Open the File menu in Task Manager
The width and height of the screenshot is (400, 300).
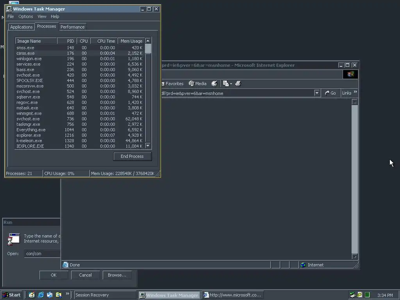11,16
